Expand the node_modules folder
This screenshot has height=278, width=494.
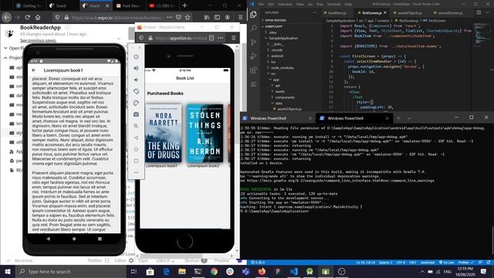(x=280, y=68)
